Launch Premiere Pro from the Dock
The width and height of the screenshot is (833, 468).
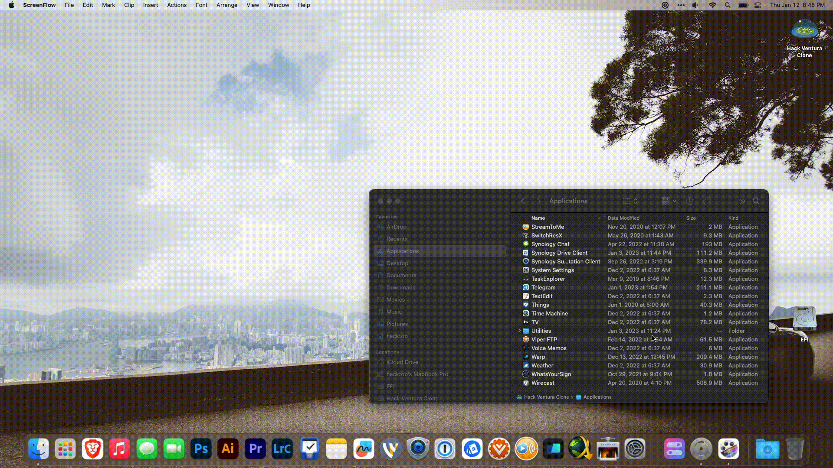point(255,449)
